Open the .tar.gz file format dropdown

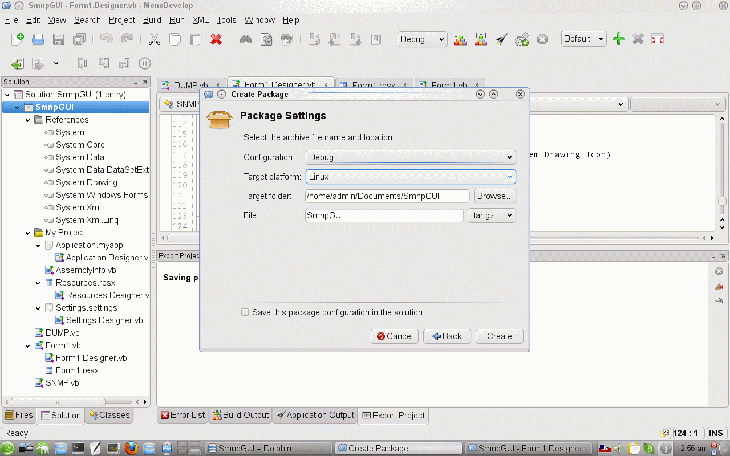click(492, 215)
